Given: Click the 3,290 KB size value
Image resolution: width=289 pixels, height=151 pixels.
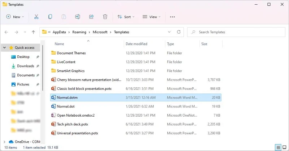Looking at the screenshot, I should pos(214,133).
